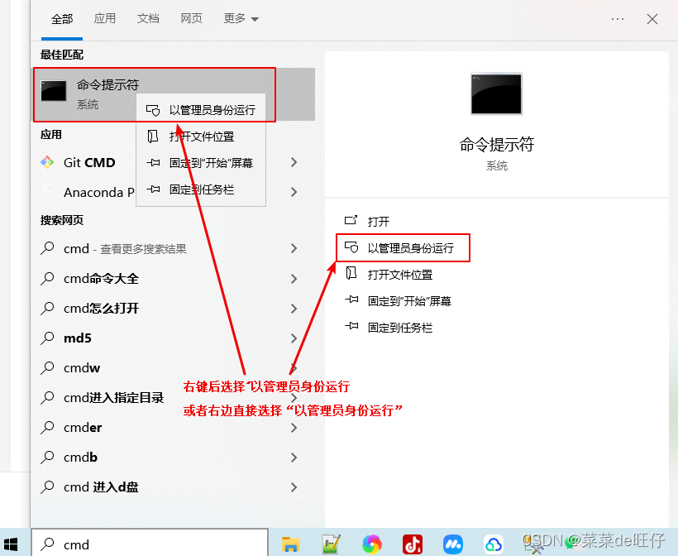Open File Explorer from the taskbar
Image resolution: width=678 pixels, height=556 pixels.
[290, 544]
